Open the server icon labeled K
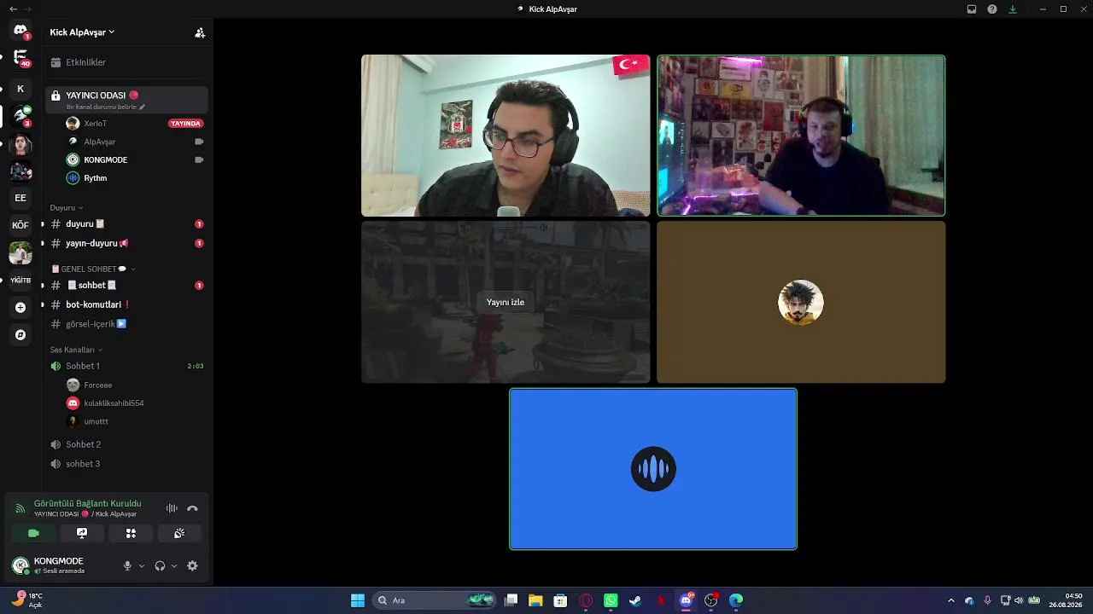 (x=20, y=89)
